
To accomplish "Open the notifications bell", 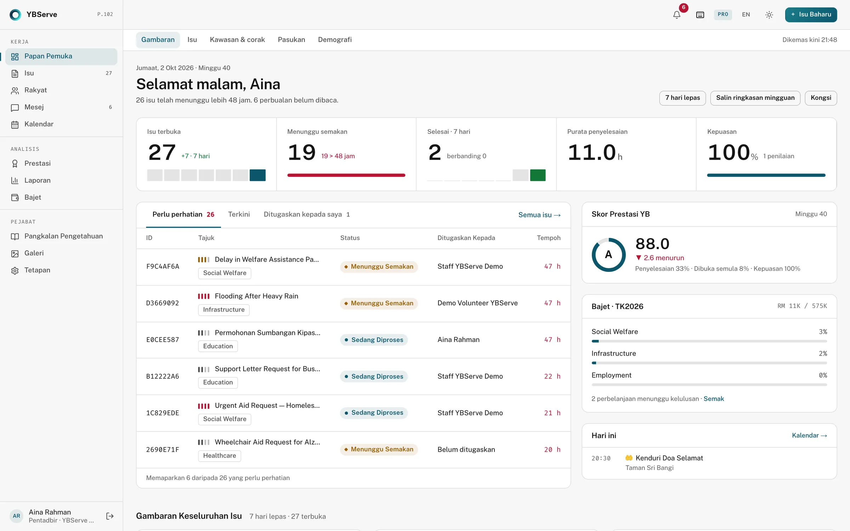I will click(676, 15).
